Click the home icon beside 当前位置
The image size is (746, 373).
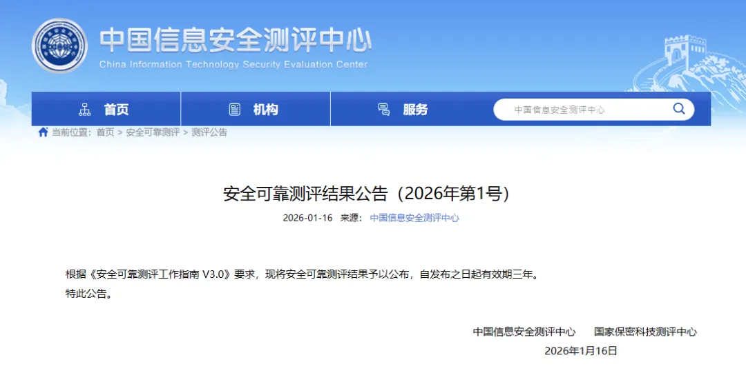44,132
